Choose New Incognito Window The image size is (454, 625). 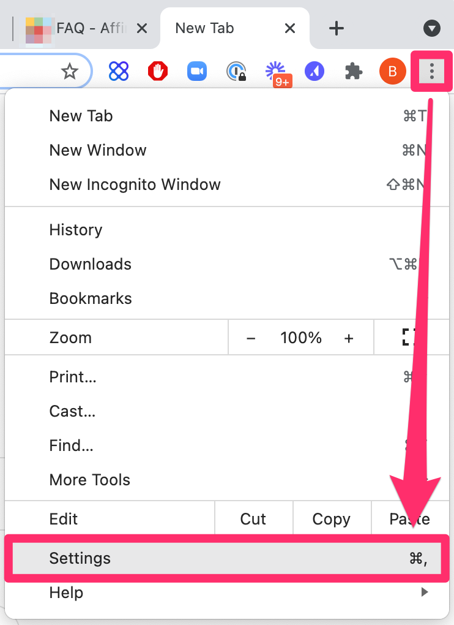coord(135,184)
